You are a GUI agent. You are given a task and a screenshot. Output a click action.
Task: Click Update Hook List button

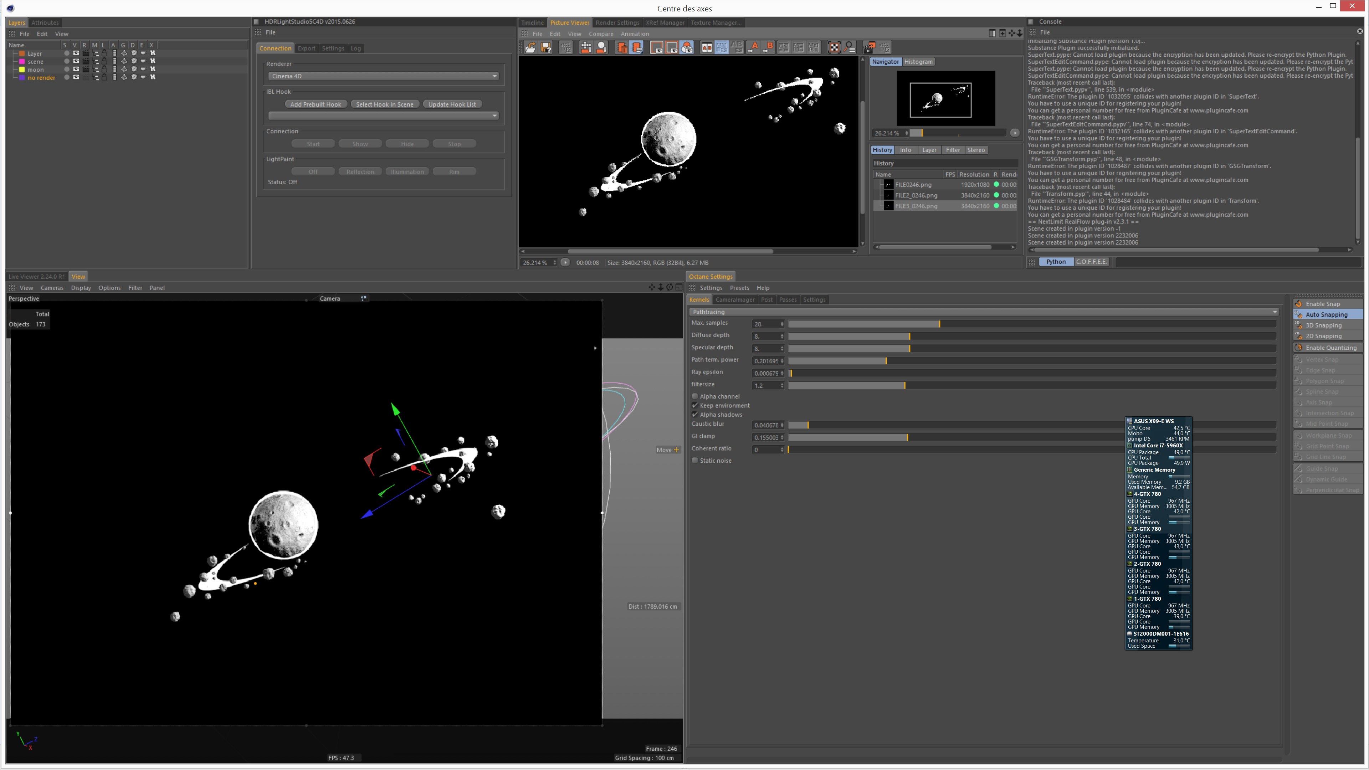(x=452, y=104)
